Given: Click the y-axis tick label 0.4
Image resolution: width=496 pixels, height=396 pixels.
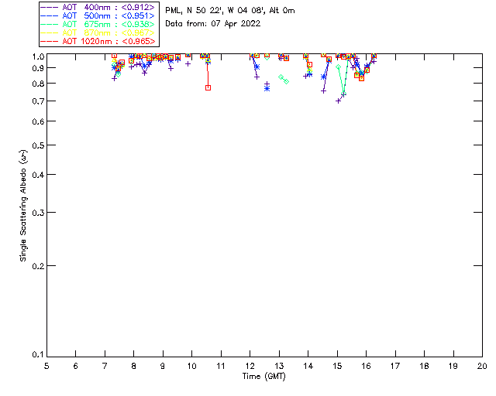Looking at the screenshot, I should click(38, 175).
